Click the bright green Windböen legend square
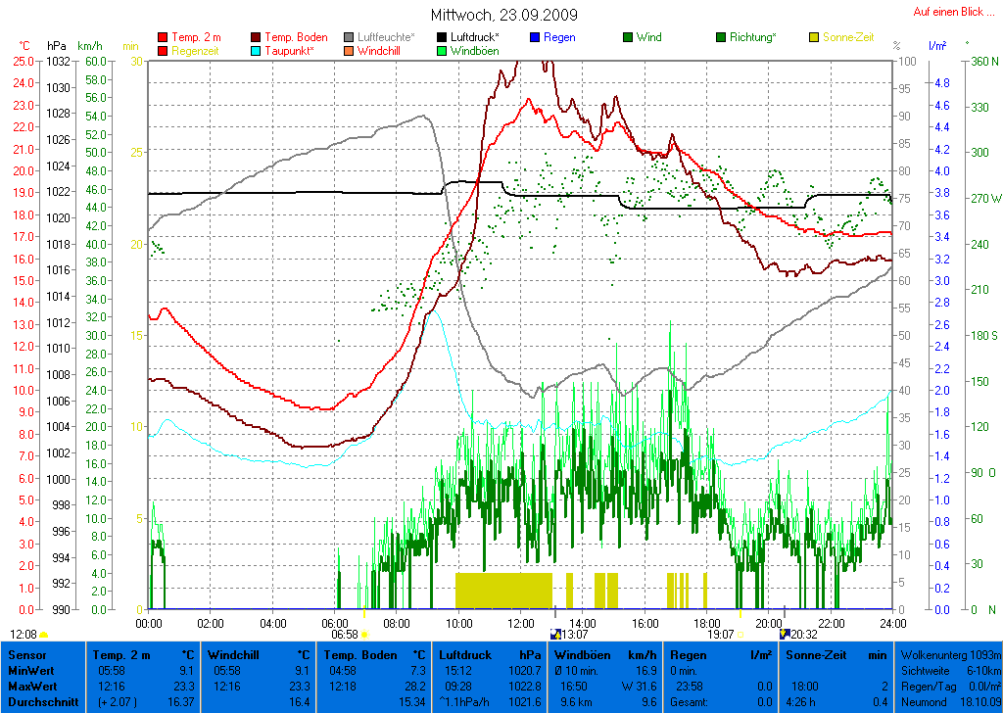 click(x=442, y=51)
